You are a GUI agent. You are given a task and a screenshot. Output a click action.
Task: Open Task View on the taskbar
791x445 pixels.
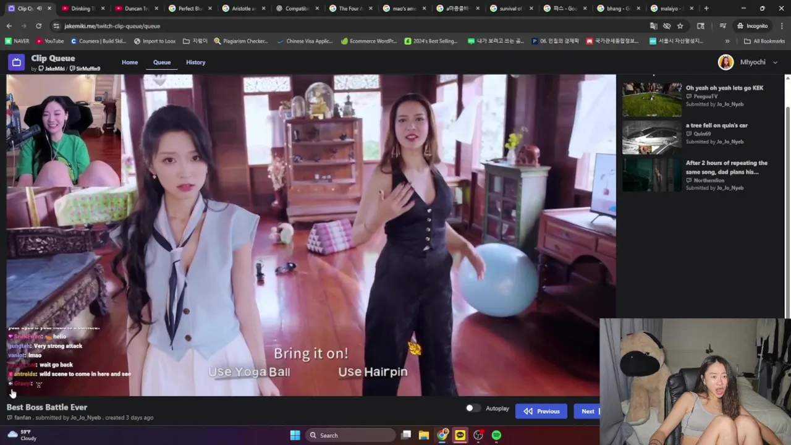tap(406, 435)
